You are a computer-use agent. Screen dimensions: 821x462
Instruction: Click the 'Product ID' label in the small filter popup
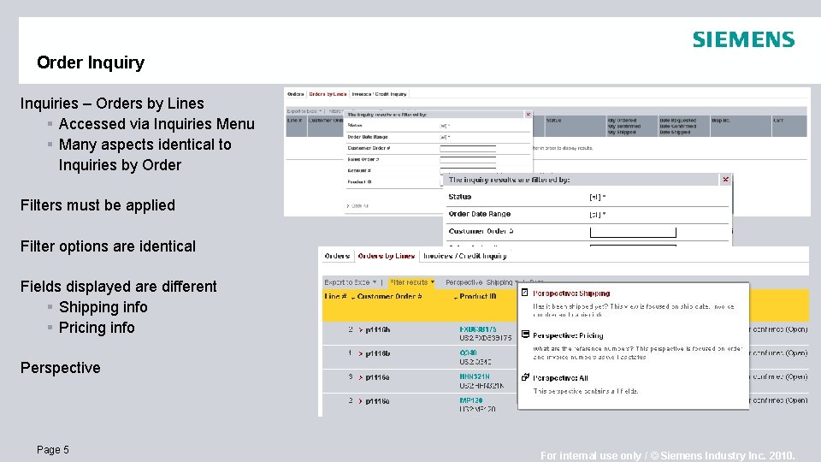[x=359, y=181]
